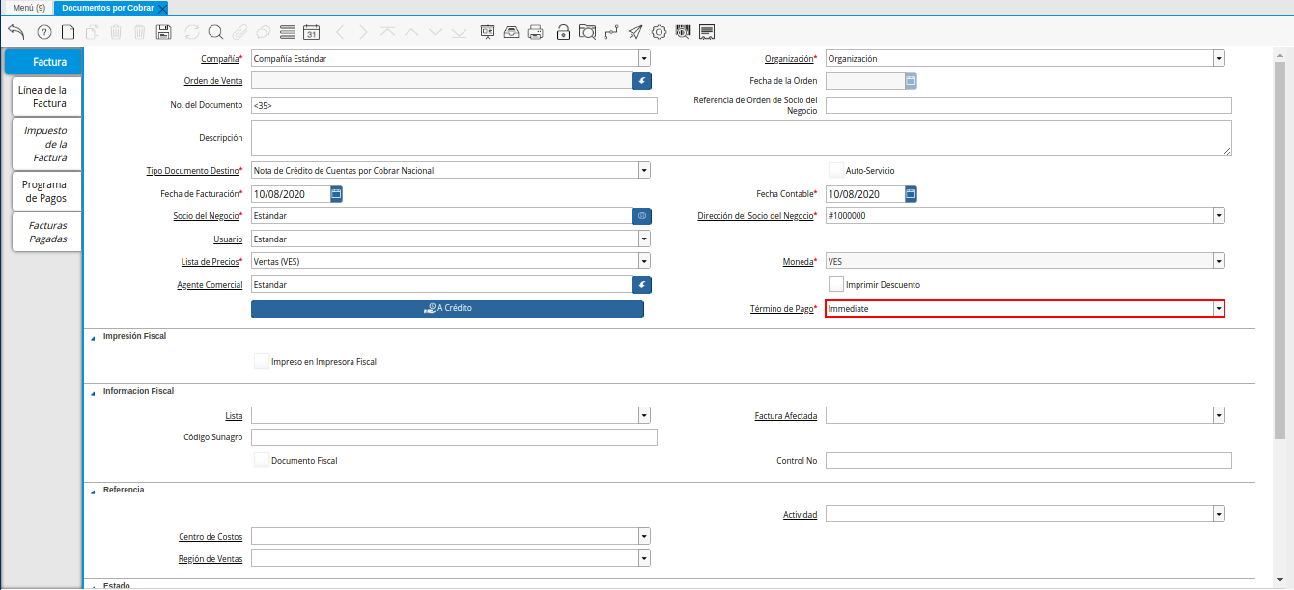Click the lock record icon in the toolbar
The width and height of the screenshot is (1294, 590).
click(x=563, y=32)
